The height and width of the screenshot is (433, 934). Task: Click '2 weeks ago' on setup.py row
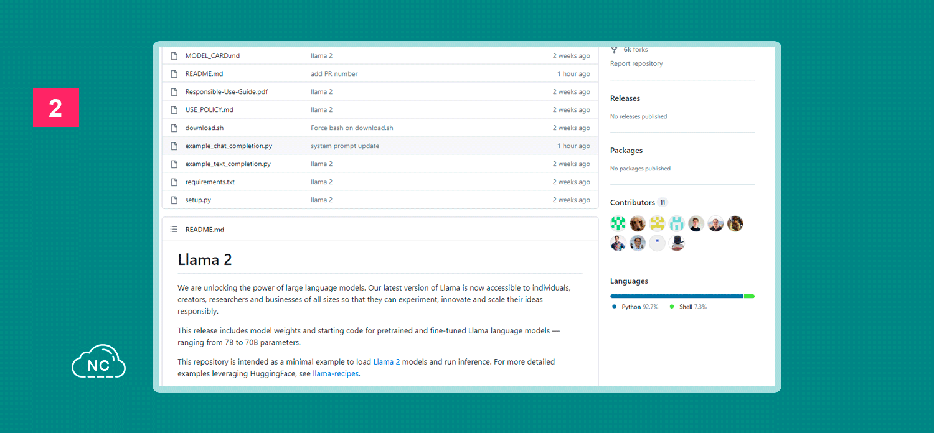(571, 200)
